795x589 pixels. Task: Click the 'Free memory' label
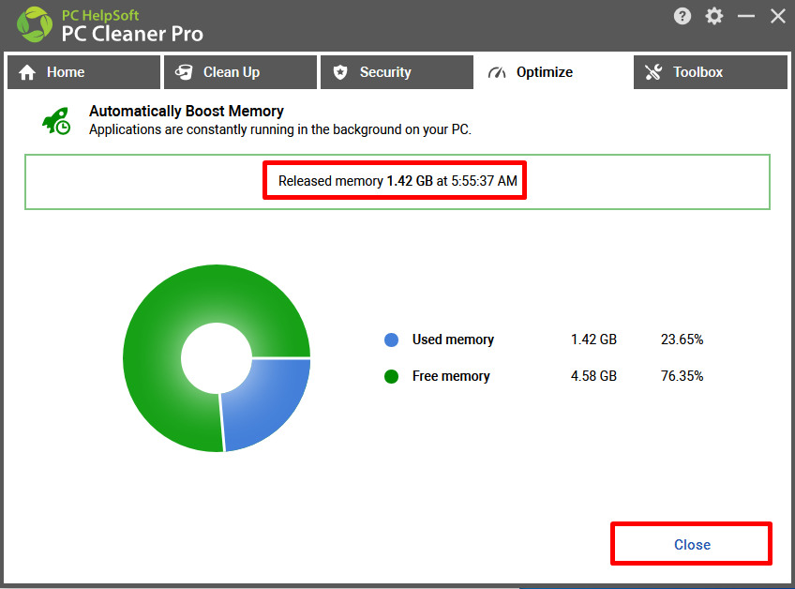tap(451, 376)
